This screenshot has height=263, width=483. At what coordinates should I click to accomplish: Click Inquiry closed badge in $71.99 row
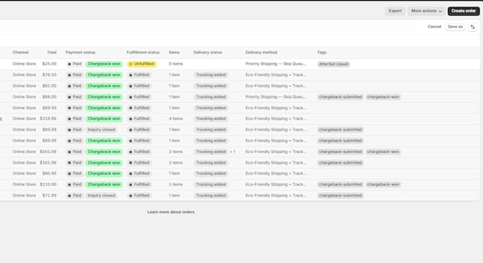[x=102, y=196]
